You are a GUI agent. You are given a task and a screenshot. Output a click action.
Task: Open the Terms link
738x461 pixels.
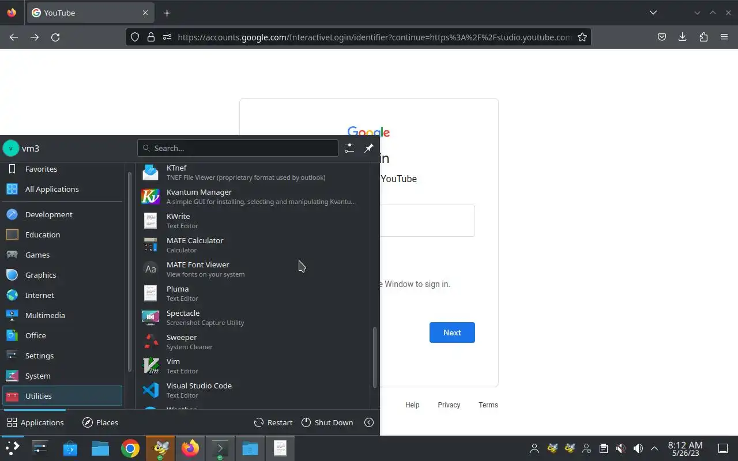[488, 405]
